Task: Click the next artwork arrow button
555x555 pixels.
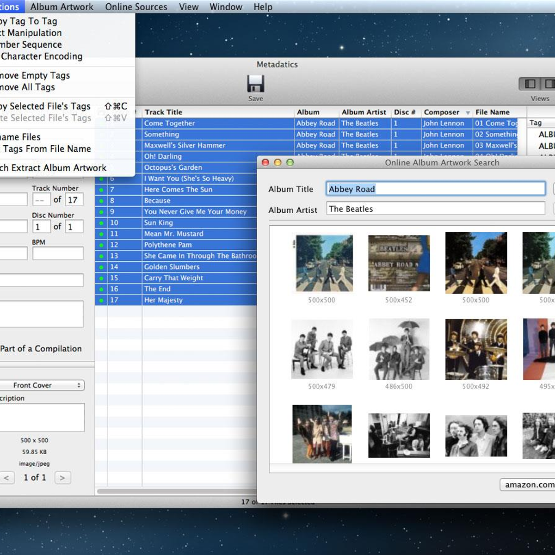Action: 62,477
